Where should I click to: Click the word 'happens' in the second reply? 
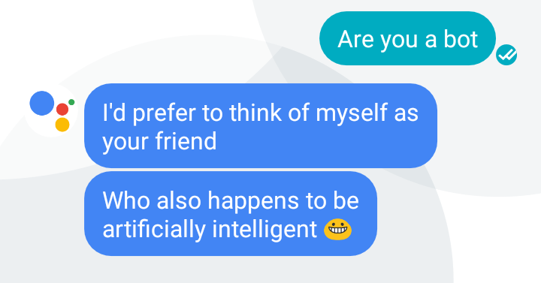(x=253, y=201)
